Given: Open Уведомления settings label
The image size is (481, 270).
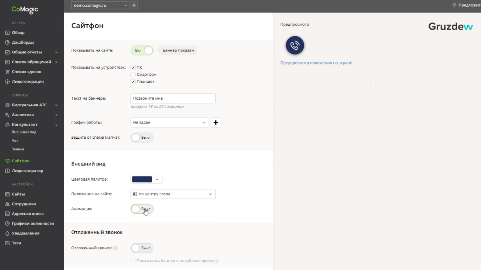Looking at the screenshot, I should (x=26, y=233).
